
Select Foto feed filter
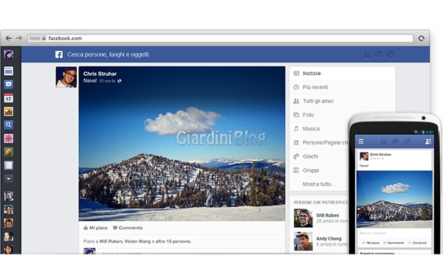coord(319,115)
